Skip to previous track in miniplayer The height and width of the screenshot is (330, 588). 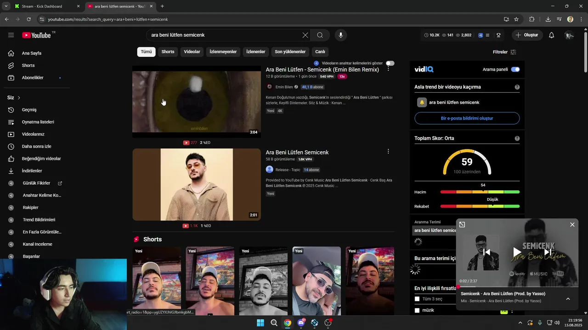click(x=487, y=252)
